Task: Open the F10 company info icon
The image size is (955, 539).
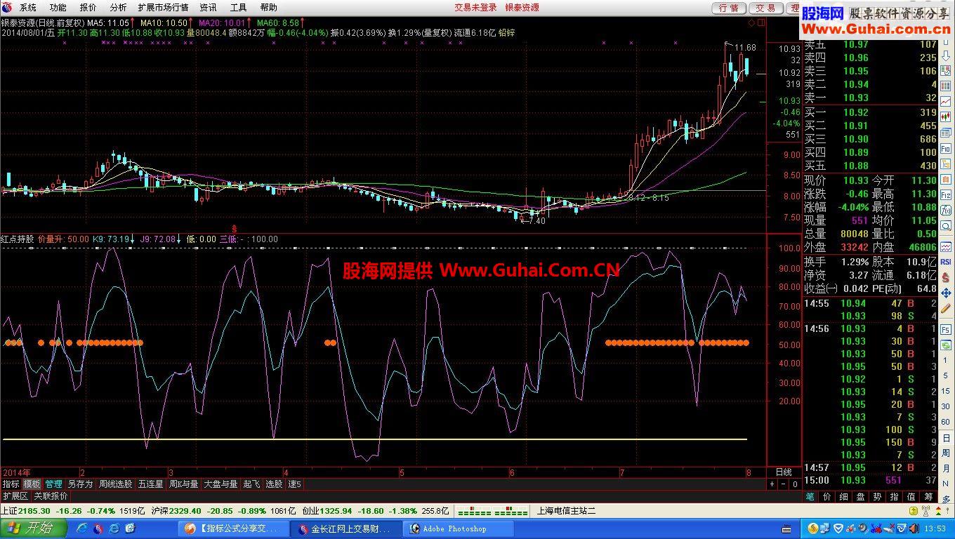Action: tap(946, 147)
